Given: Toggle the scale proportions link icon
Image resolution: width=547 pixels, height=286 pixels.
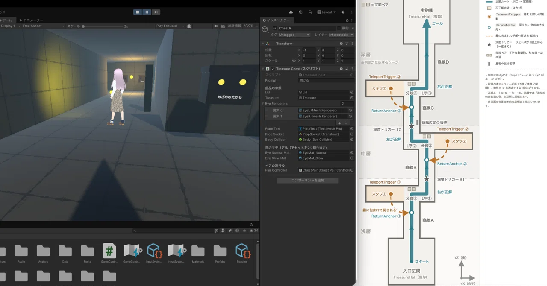Looking at the screenshot, I should pos(293,61).
